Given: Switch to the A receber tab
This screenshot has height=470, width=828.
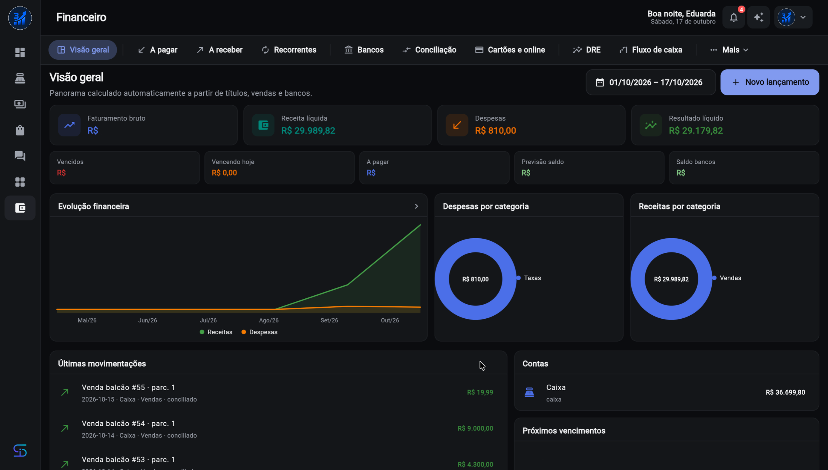Looking at the screenshot, I should [220, 50].
